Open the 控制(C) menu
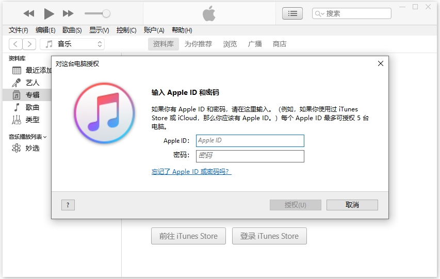The width and height of the screenshot is (440, 279). click(x=126, y=30)
